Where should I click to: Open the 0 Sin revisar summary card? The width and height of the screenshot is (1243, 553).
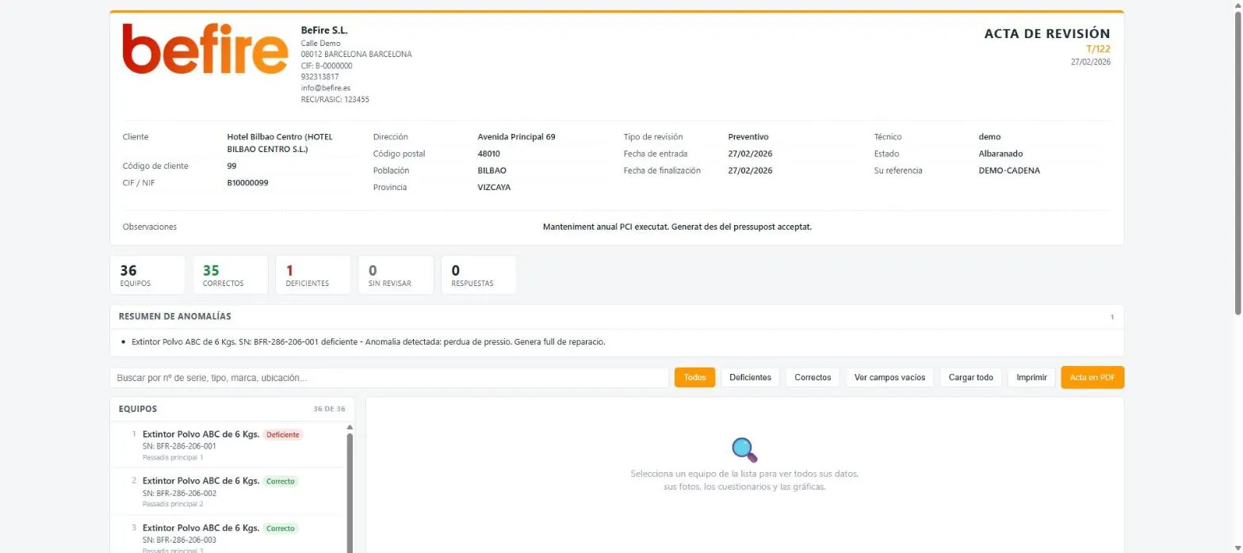[x=396, y=275]
